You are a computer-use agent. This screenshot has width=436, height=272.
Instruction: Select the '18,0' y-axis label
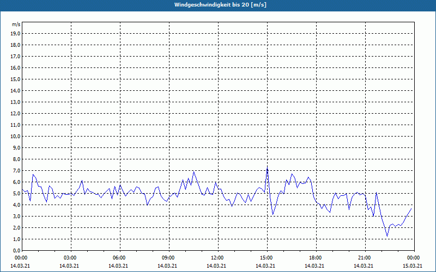[16, 45]
